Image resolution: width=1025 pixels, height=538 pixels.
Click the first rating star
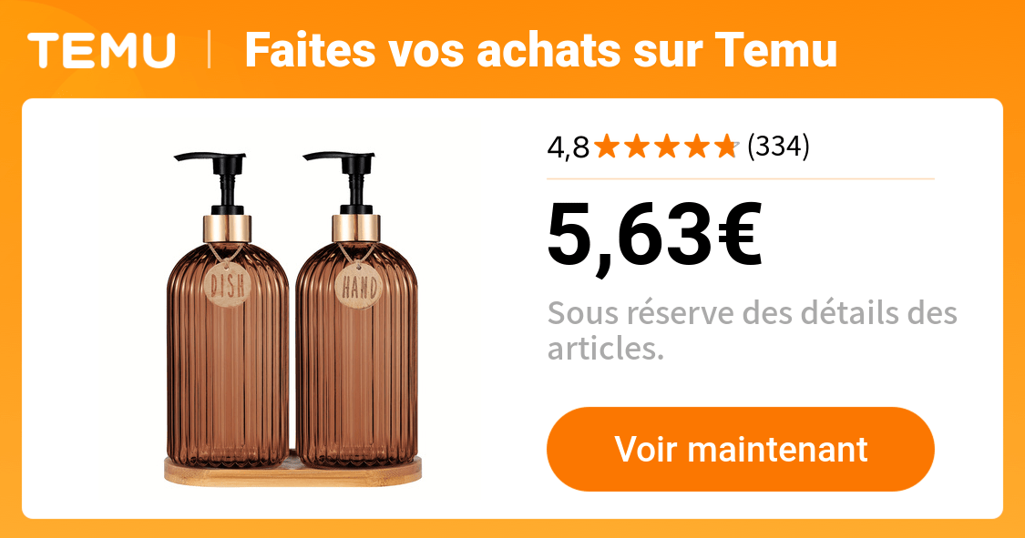click(608, 147)
